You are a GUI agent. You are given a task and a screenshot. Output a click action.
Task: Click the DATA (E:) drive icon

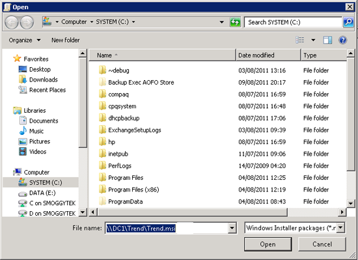pyautogui.click(x=23, y=194)
